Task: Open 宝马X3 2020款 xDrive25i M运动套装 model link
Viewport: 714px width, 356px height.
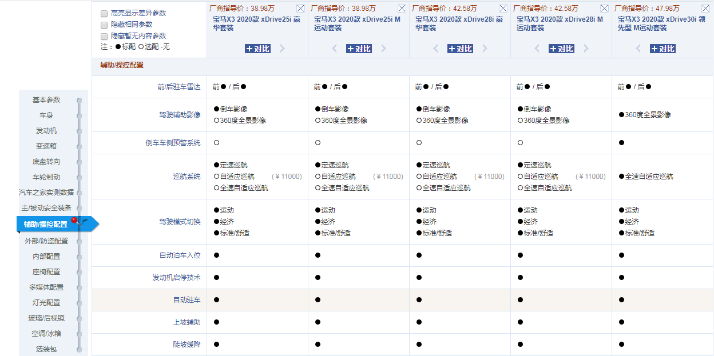Action: (357, 23)
